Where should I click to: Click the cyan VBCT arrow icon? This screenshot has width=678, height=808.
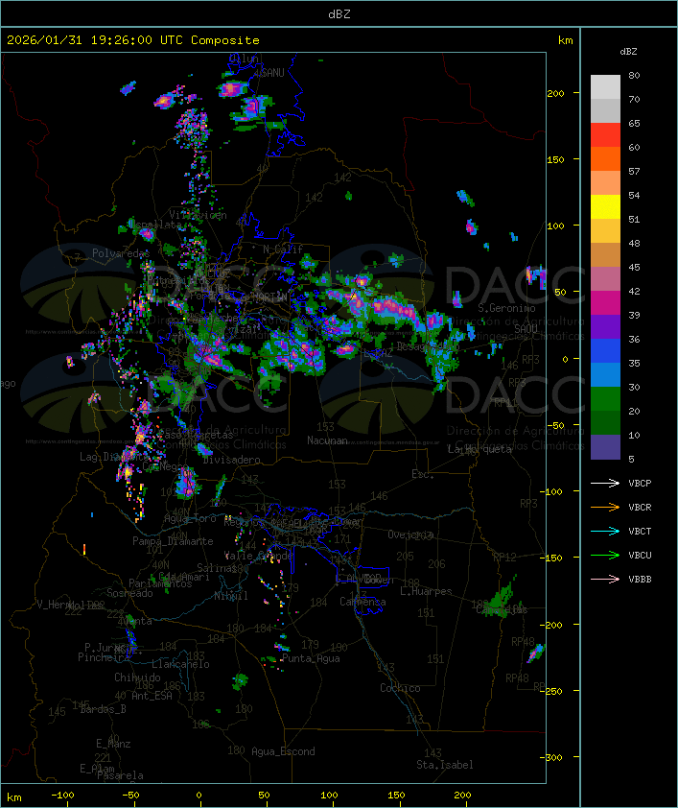tap(605, 531)
